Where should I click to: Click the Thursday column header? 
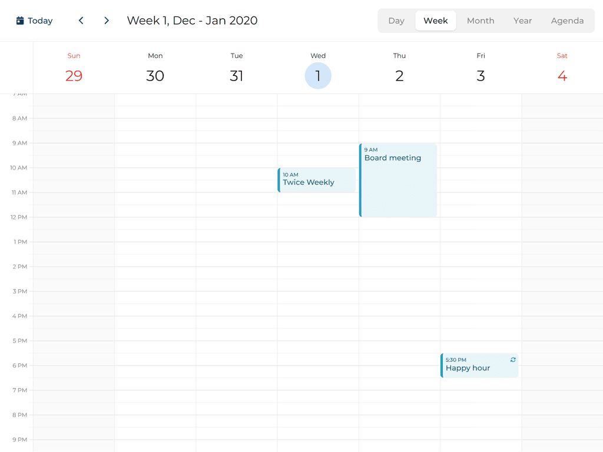pos(399,55)
